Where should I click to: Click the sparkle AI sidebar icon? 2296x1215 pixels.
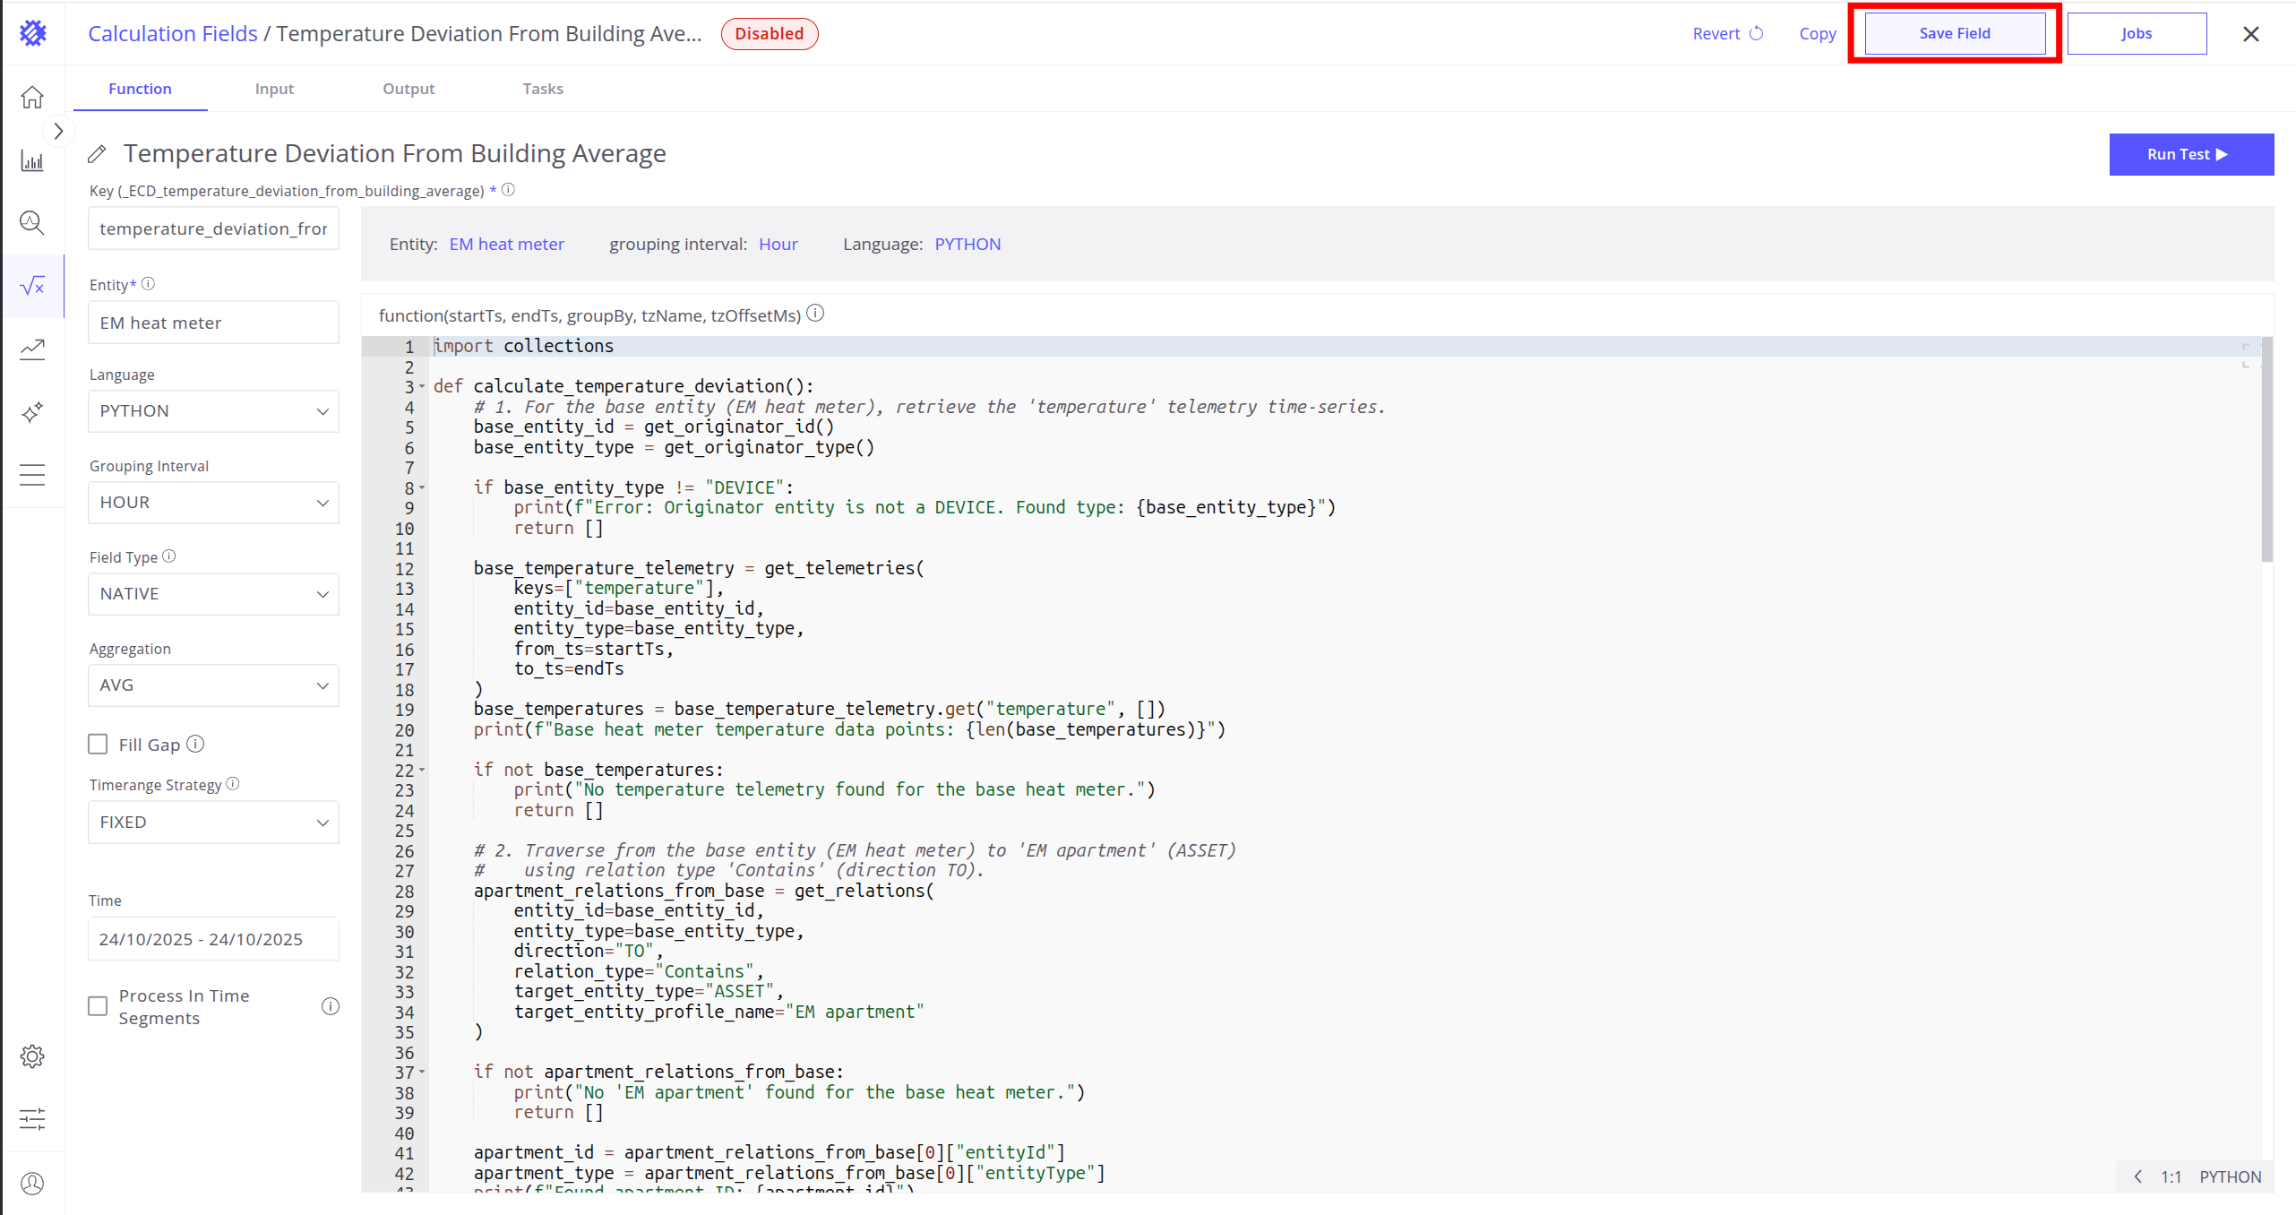coord(32,412)
